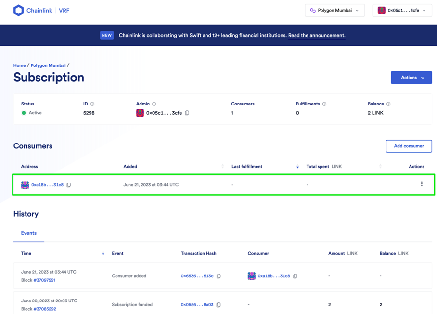Image resolution: width=437 pixels, height=314 pixels.
Task: Click the Subscription funded event text
Action: 132,305
